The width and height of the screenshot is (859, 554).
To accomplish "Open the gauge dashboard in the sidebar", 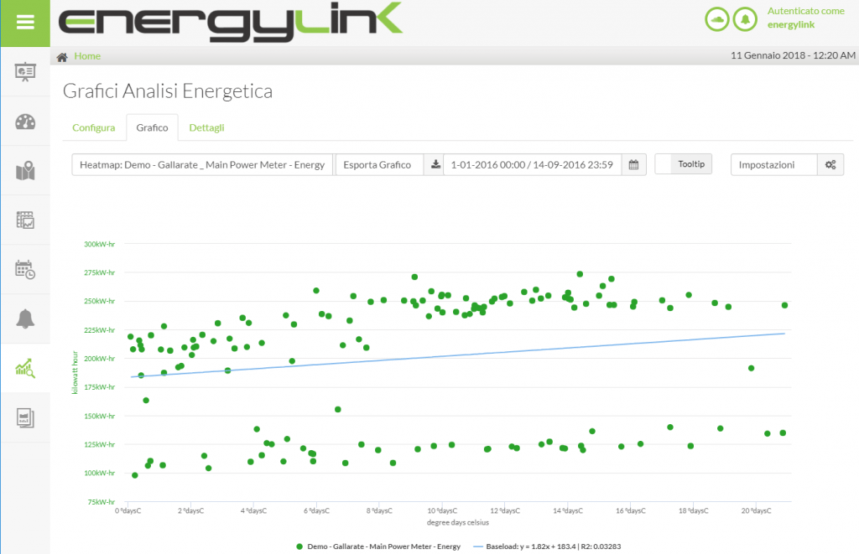I will click(26, 122).
